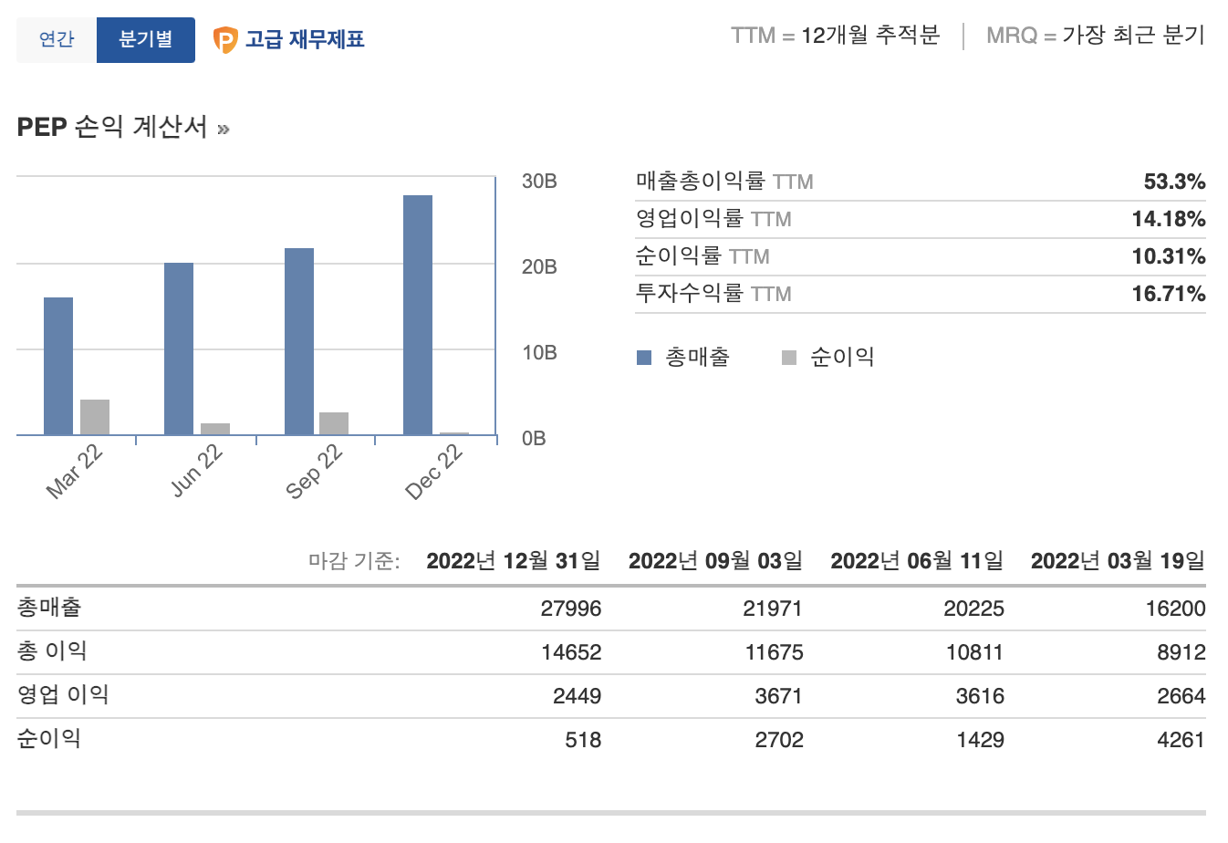Click the 영업이익률 TTM label
Image resolution: width=1228 pixels, height=843 pixels.
pyautogui.click(x=713, y=219)
